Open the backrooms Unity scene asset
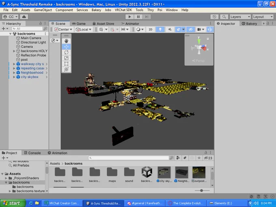Screen dimensions: 276x207 click(147, 174)
